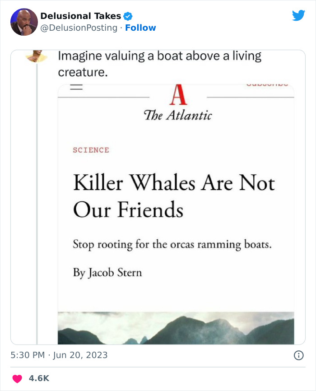Image resolution: width=316 pixels, height=391 pixels.
Task: Click the 'Imagine valuing a boat' quoted text
Action: tap(159, 64)
